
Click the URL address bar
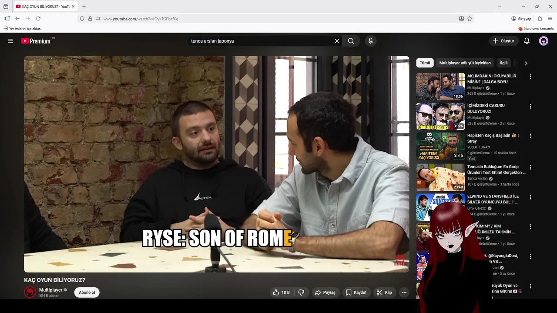[x=278, y=19]
